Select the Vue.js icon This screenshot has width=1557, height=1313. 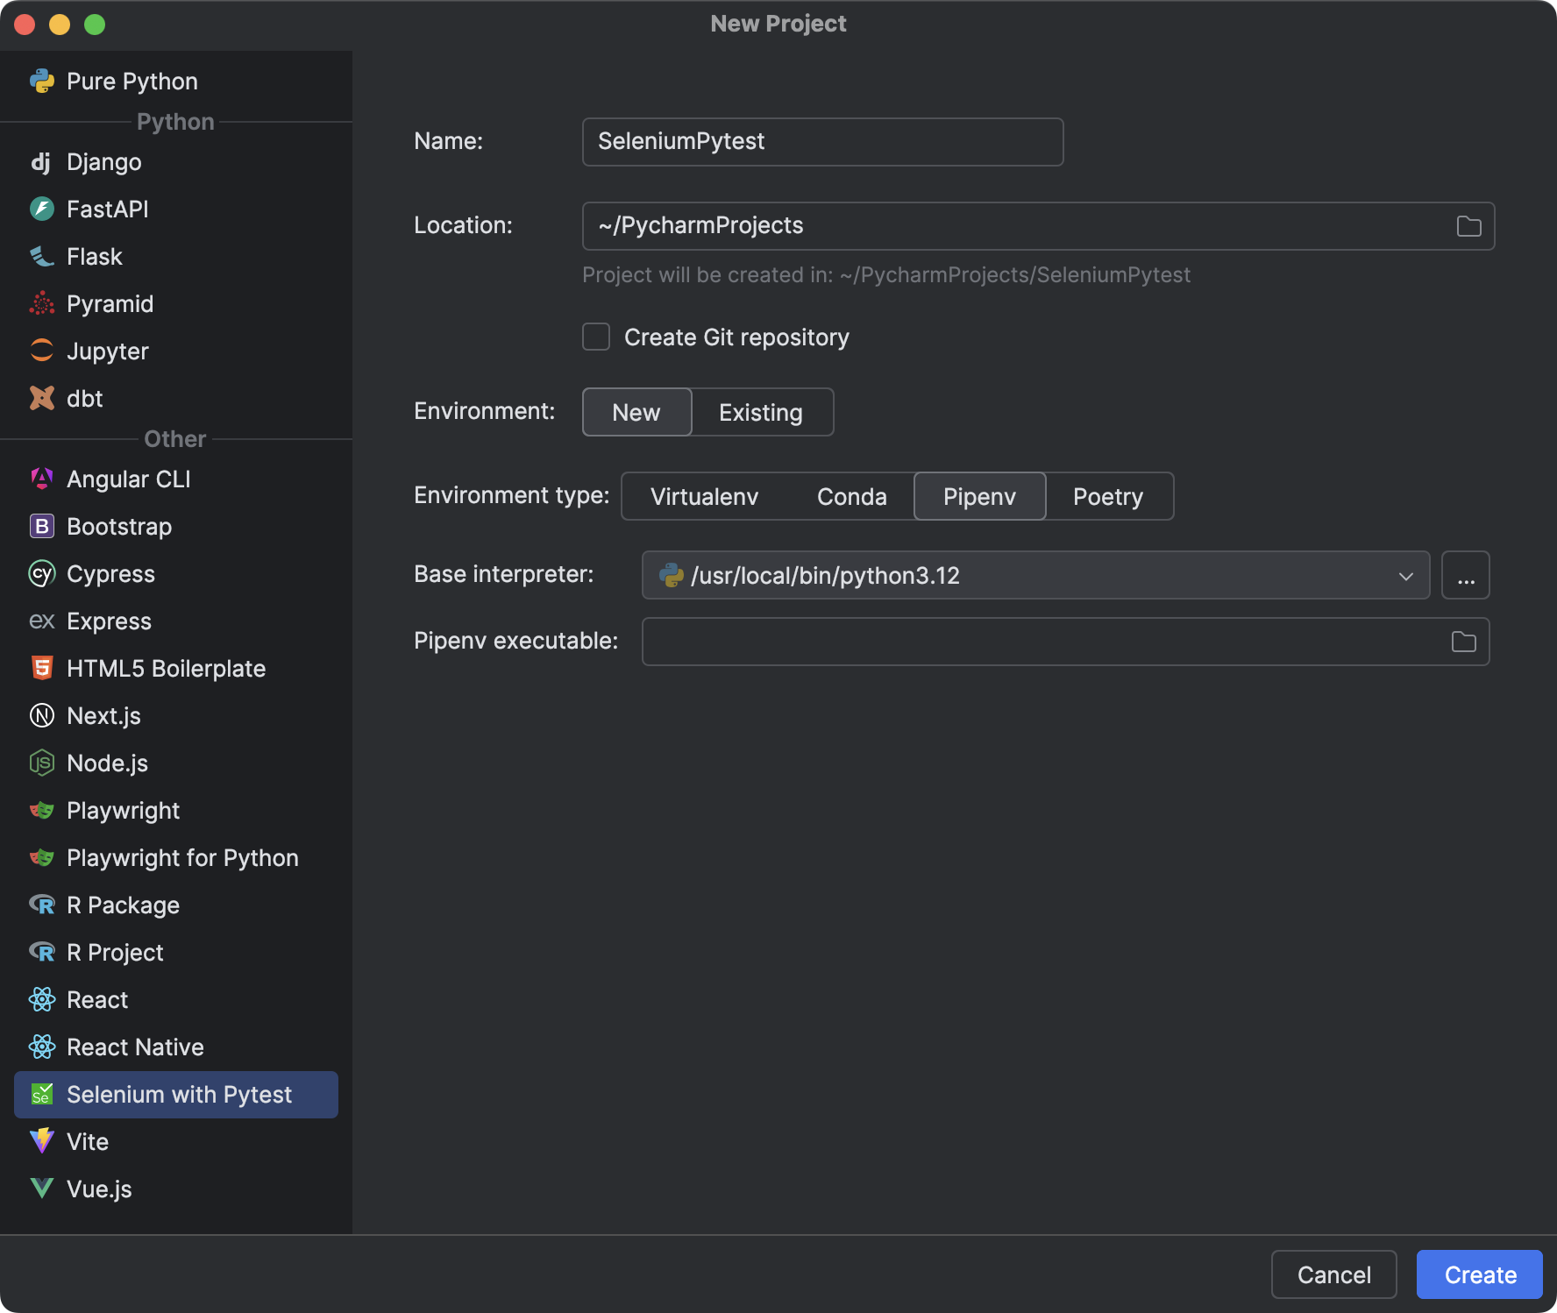click(x=41, y=1189)
